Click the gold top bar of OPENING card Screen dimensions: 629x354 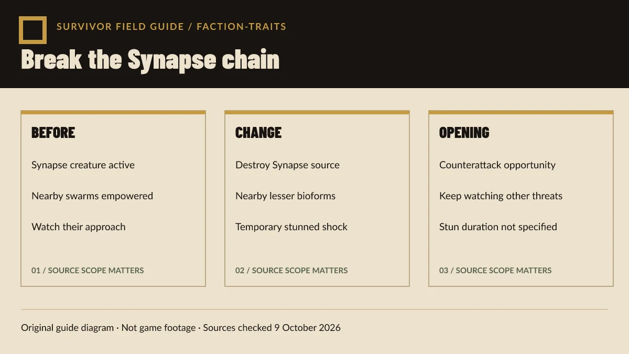point(521,112)
